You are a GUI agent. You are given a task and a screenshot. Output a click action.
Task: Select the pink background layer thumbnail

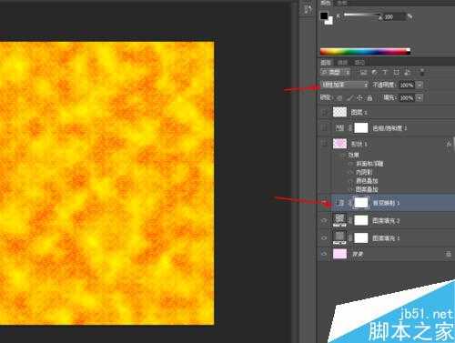(x=339, y=254)
